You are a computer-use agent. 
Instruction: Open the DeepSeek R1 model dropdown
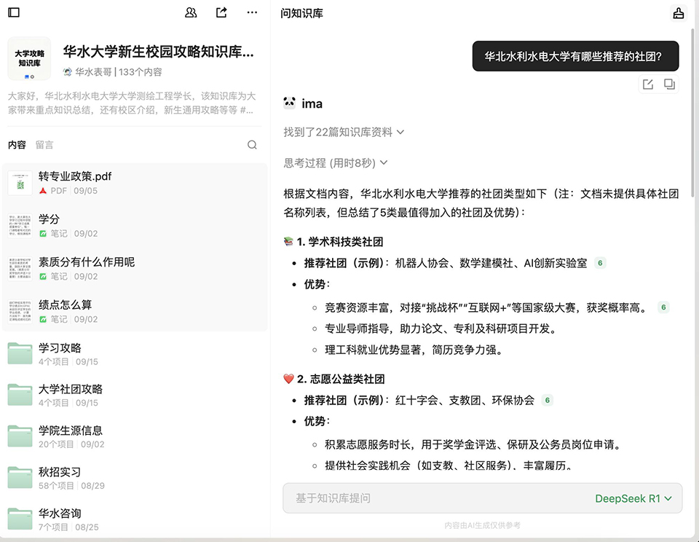[633, 498]
